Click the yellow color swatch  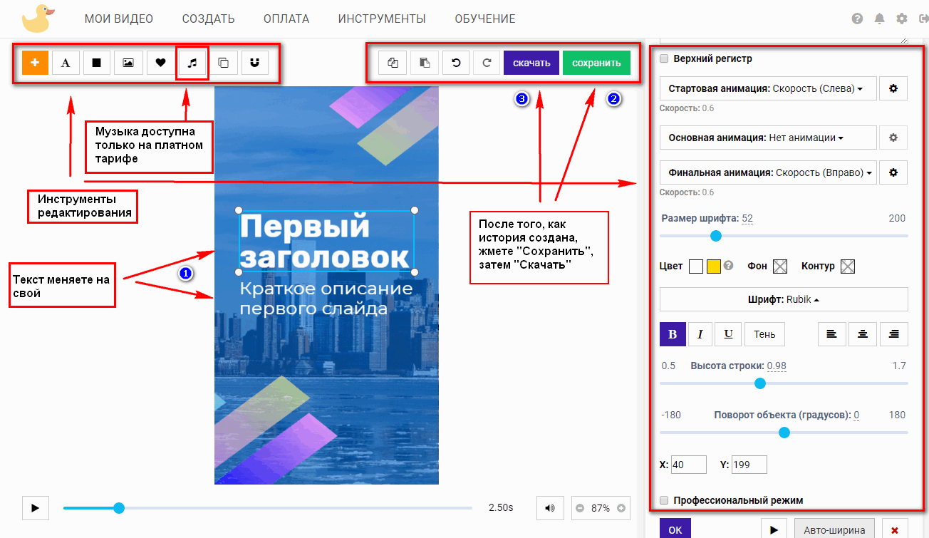click(714, 267)
